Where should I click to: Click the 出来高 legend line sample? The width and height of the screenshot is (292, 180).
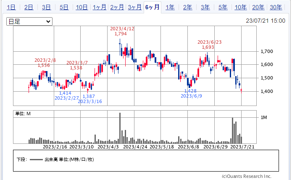tap(36, 159)
